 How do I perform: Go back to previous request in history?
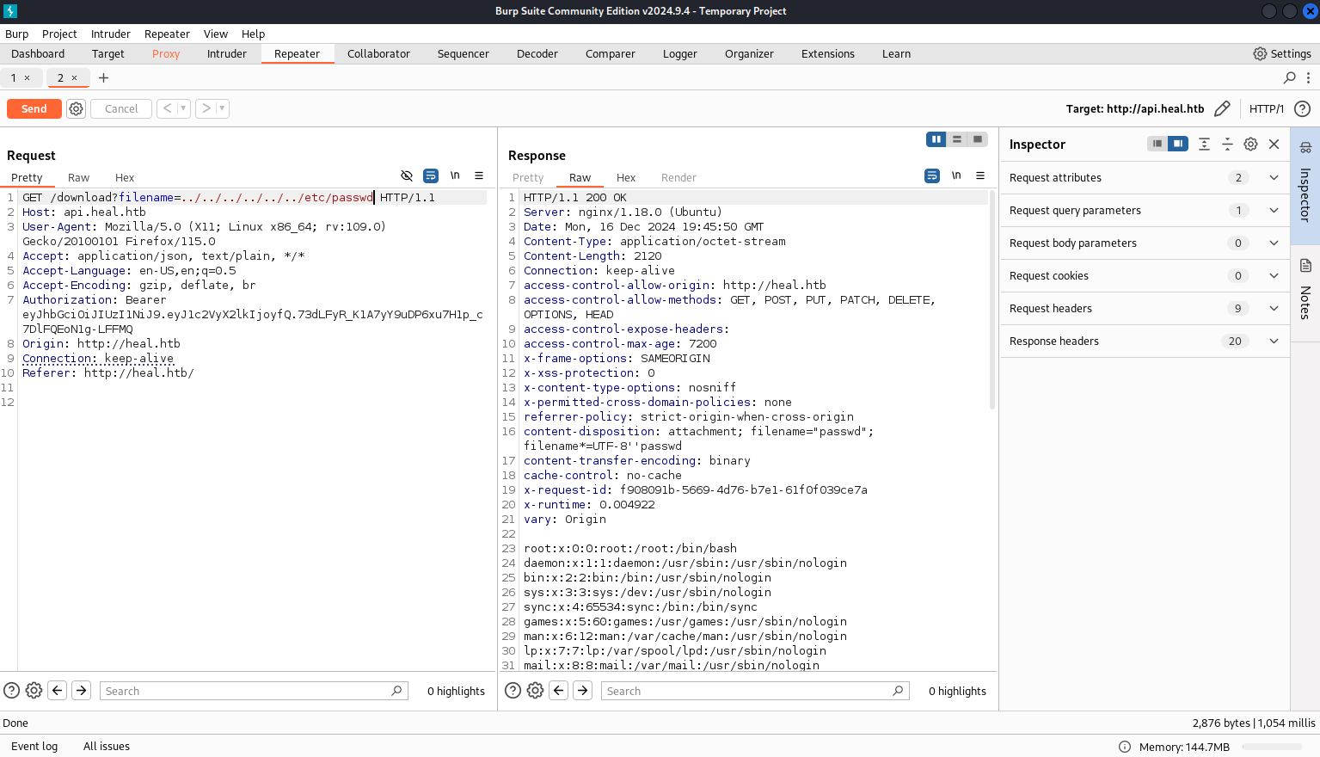coord(168,108)
